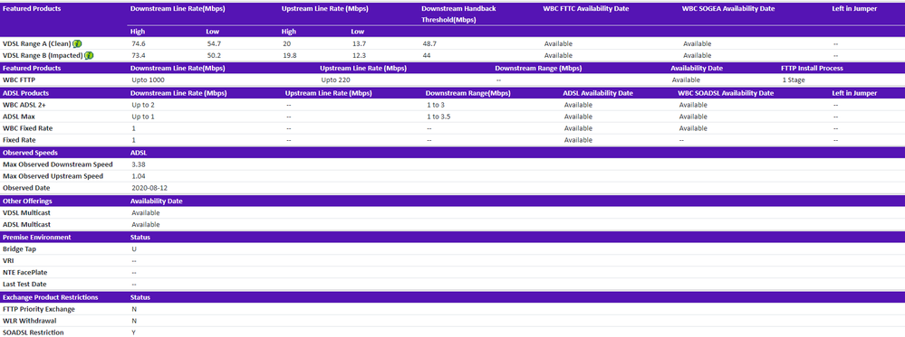Click the green info icon beside VDSL Range B (Impacted)
The height and width of the screenshot is (337, 905).
tap(89, 56)
